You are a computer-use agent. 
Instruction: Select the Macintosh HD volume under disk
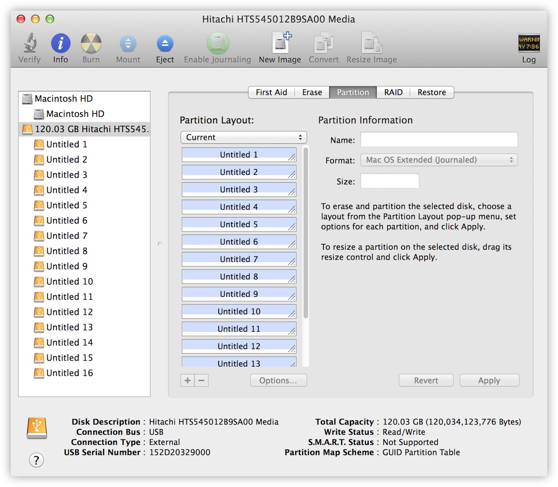coord(84,114)
